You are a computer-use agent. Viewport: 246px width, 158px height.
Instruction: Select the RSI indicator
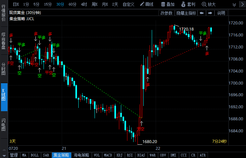[x=130, y=155]
